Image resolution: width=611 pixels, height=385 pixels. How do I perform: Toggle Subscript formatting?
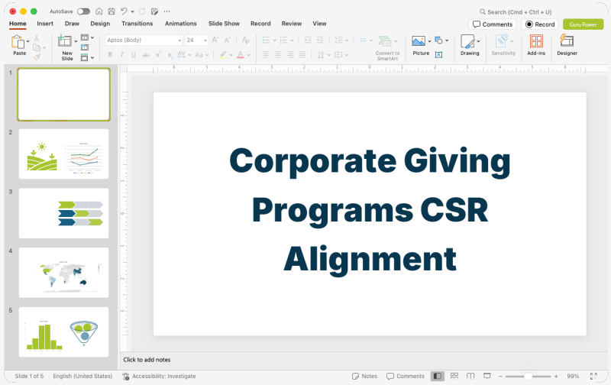tap(170, 55)
